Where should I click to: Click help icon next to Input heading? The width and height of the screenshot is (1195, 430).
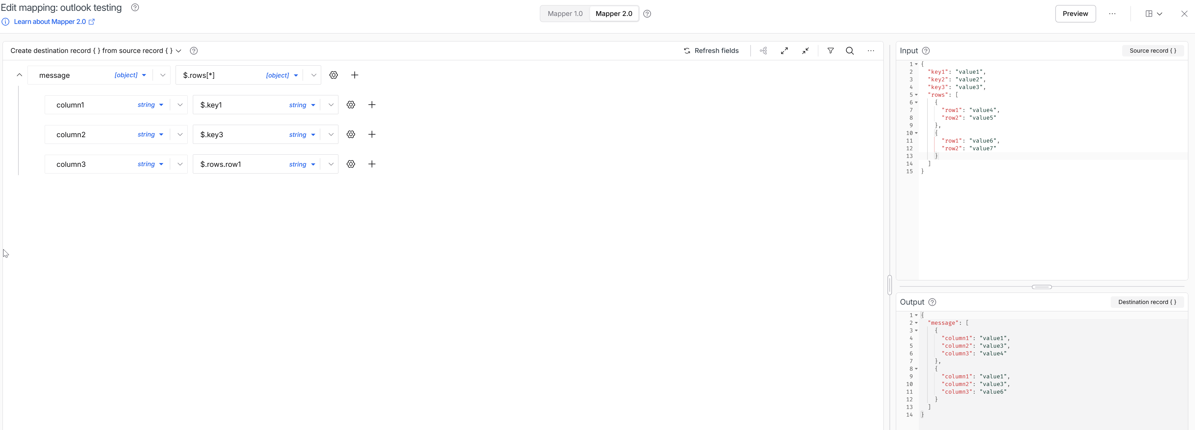[x=926, y=51]
